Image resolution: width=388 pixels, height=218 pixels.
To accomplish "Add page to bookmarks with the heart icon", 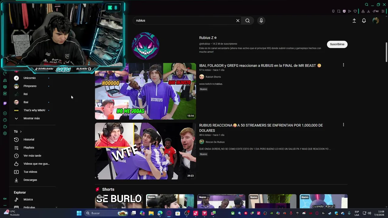I will (355, 11).
